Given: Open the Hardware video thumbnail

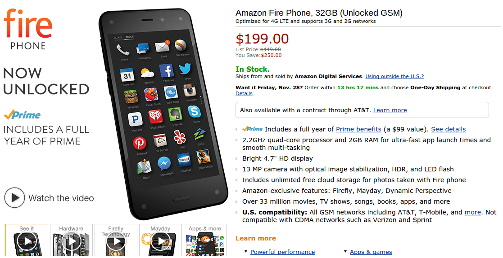Looking at the screenshot, I should click(71, 240).
